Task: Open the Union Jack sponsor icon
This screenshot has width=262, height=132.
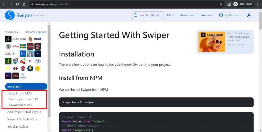Action: tap(23, 68)
